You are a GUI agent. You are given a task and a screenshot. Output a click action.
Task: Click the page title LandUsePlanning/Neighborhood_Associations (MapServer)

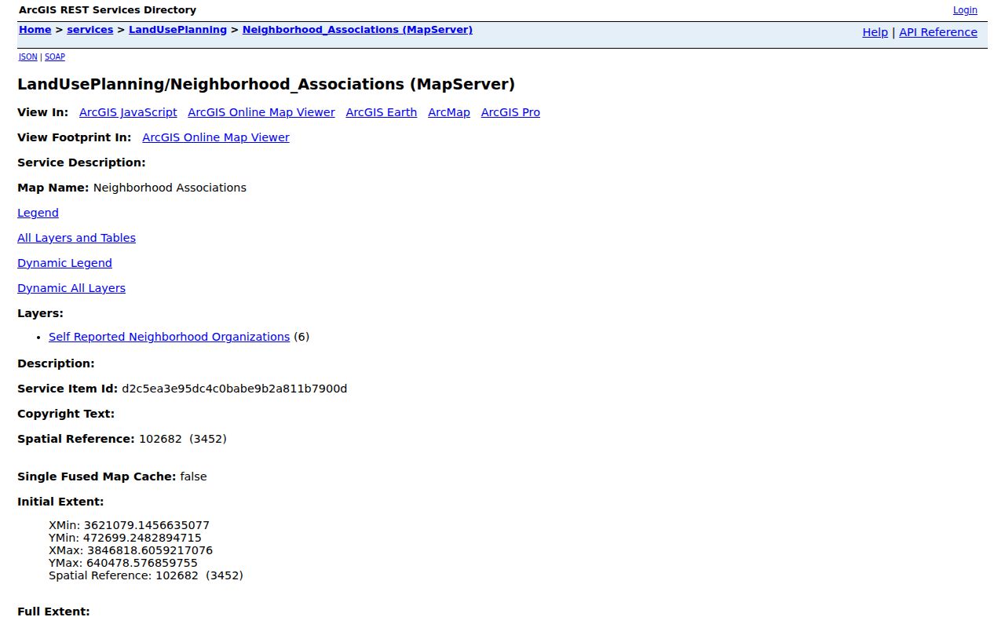point(266,84)
